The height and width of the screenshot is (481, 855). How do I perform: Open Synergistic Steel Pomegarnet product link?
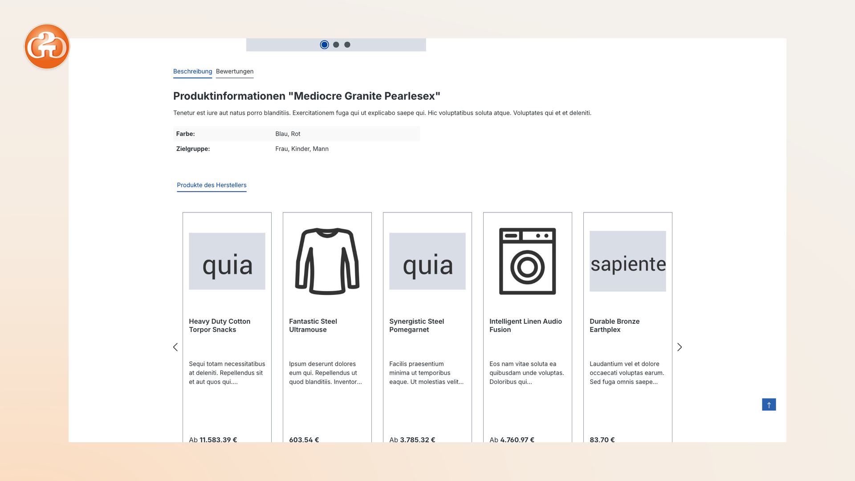point(416,326)
